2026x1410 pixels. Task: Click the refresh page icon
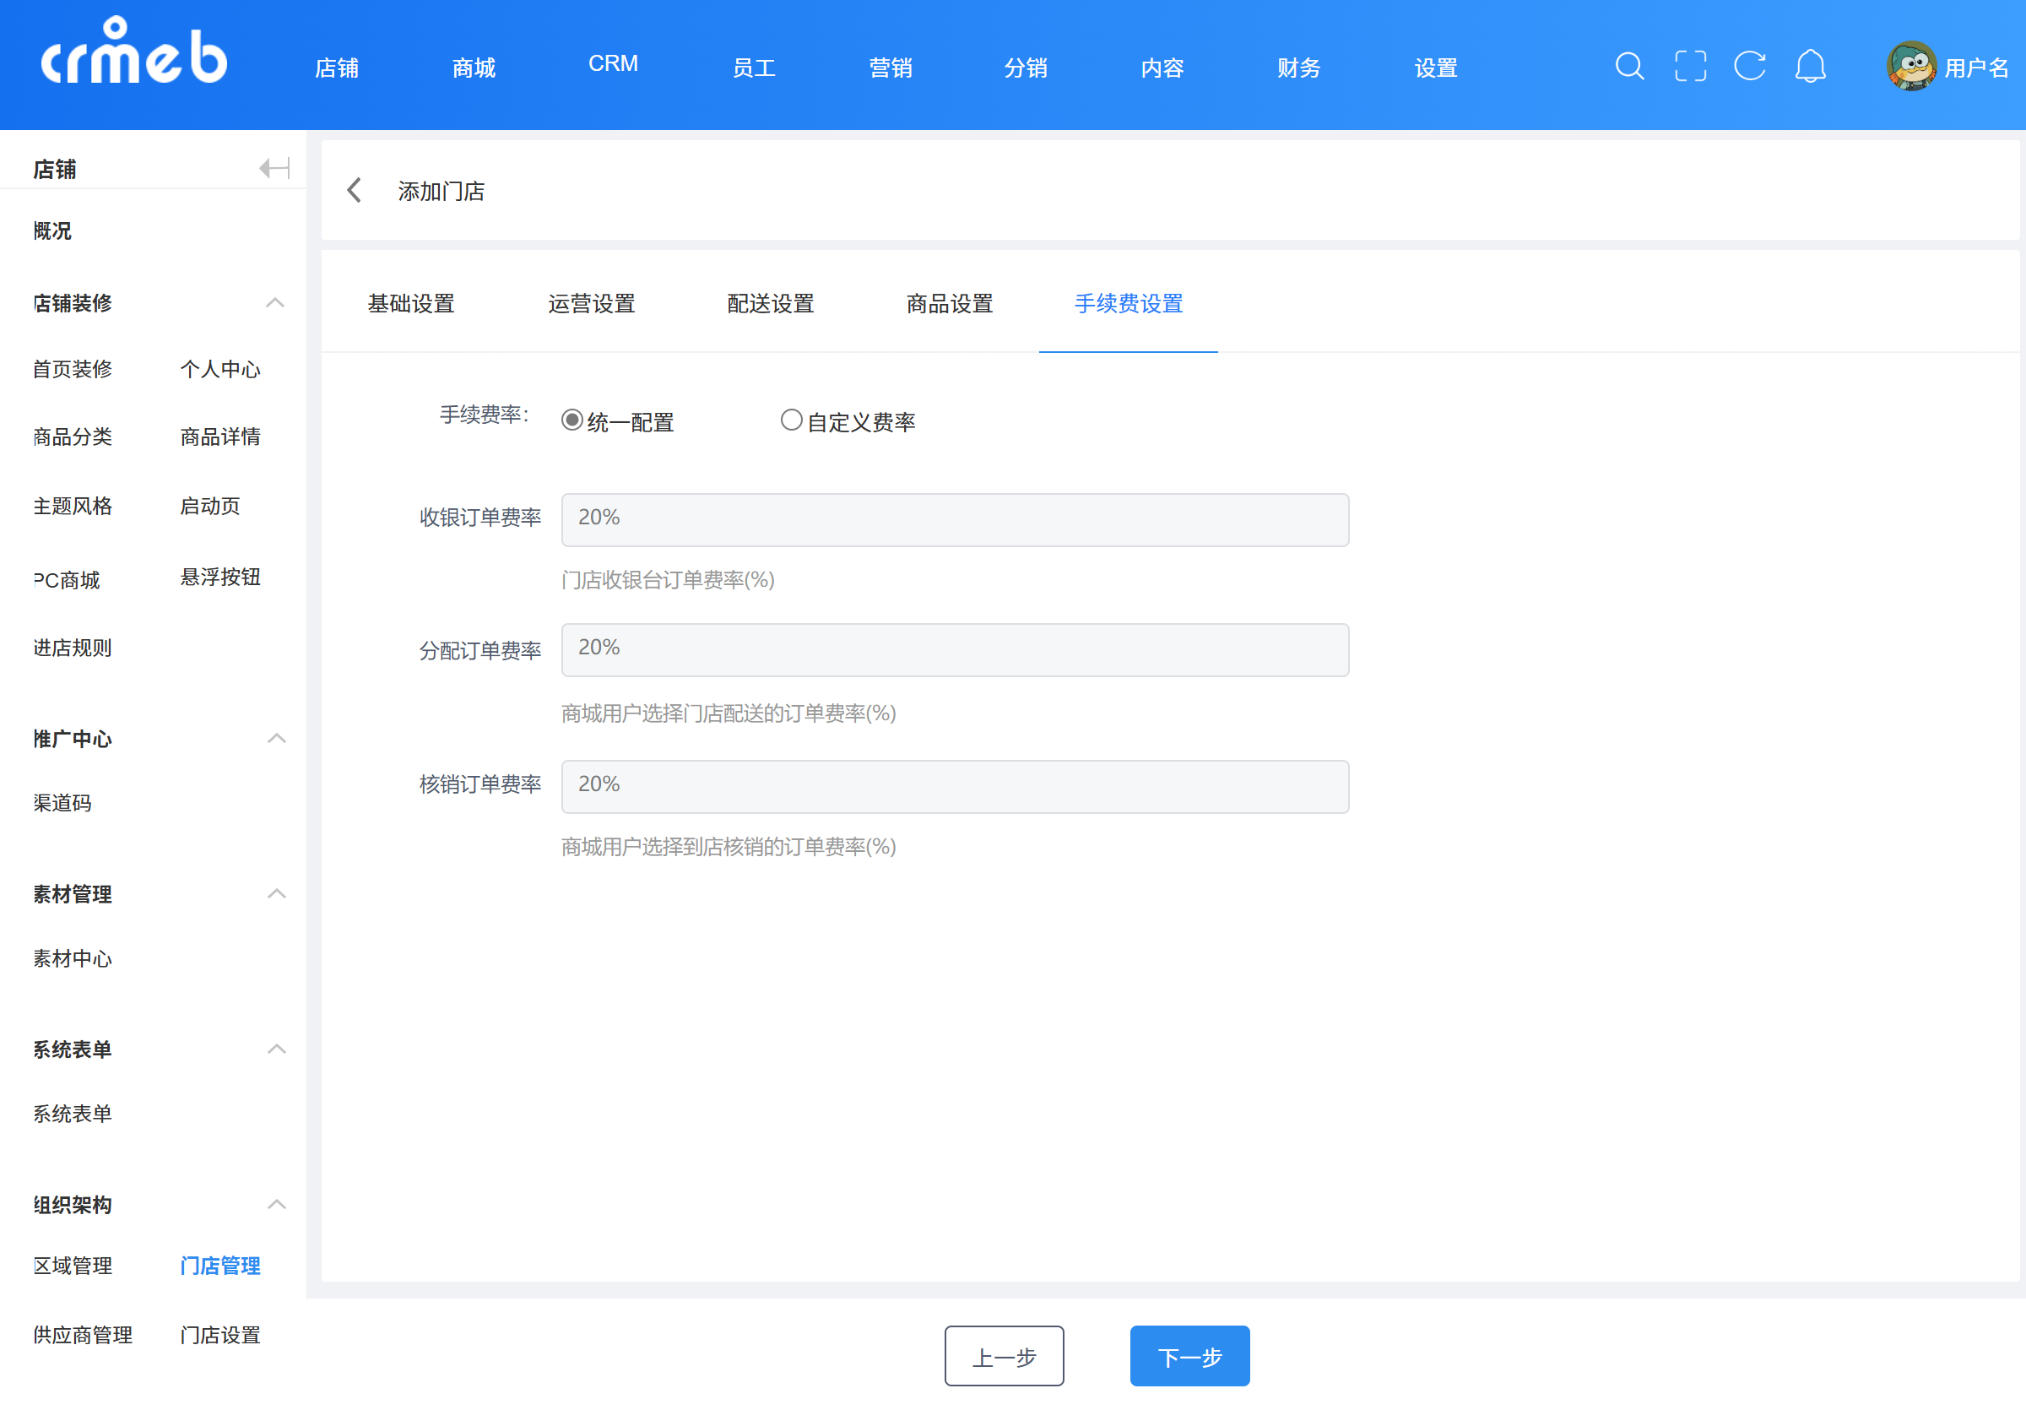pyautogui.click(x=1749, y=66)
